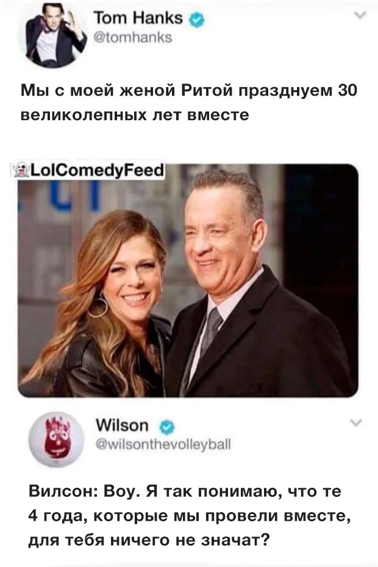
Task: Expand the chevron menu on Tom Hanks tweet
Action: pyautogui.click(x=360, y=15)
